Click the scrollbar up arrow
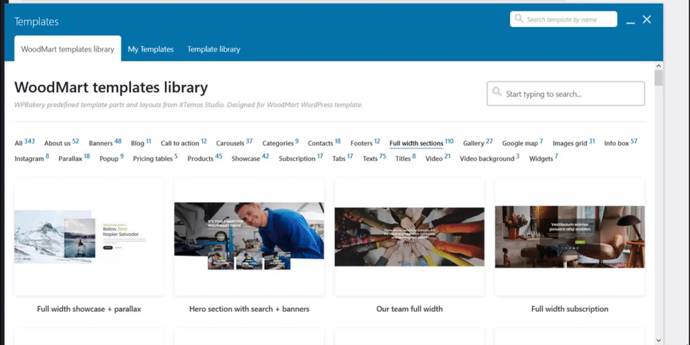690x345 pixels. (658, 66)
